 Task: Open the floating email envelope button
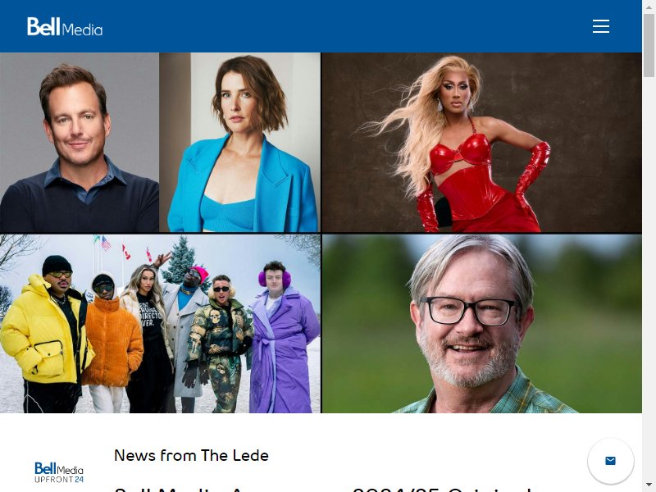pyautogui.click(x=610, y=461)
